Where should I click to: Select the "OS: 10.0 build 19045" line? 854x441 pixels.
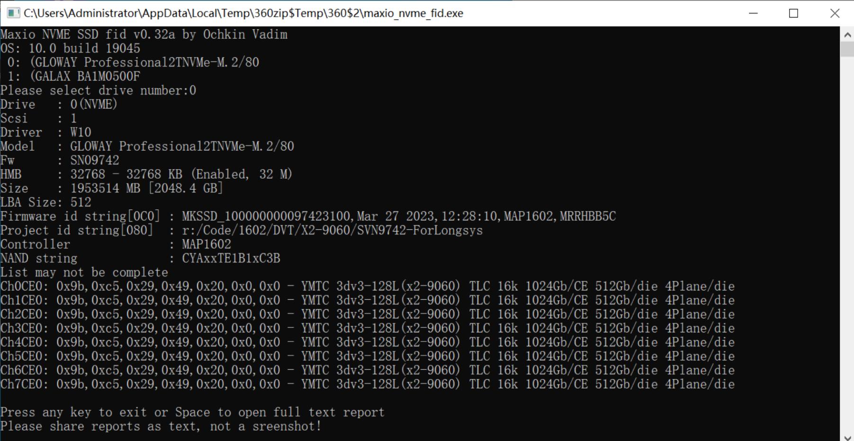pos(71,48)
